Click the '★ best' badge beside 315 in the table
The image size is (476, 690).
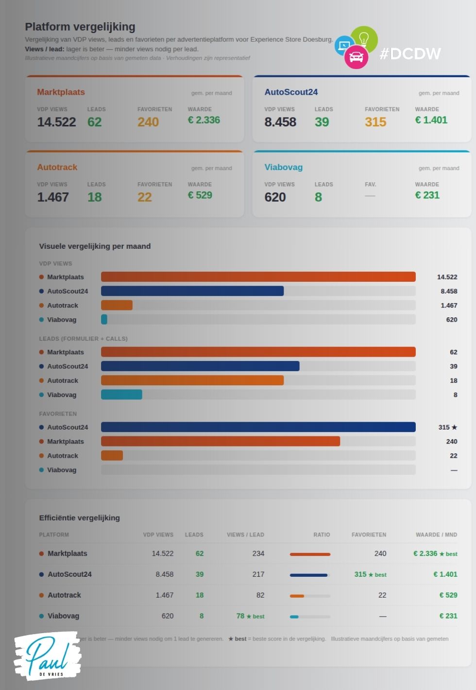(377, 575)
